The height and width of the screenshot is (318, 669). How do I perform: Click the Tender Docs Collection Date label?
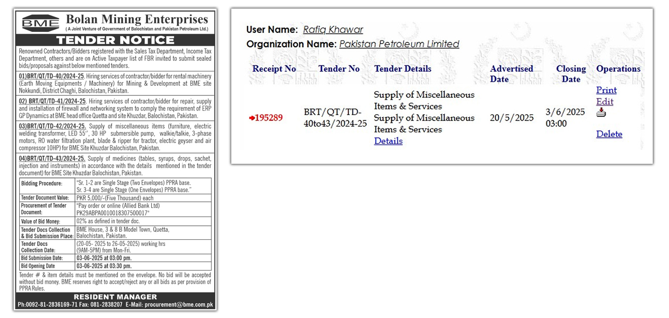tap(39, 247)
